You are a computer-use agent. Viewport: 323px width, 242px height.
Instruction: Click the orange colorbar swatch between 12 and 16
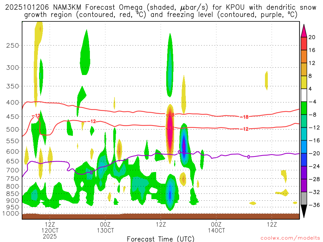(x=304, y=56)
